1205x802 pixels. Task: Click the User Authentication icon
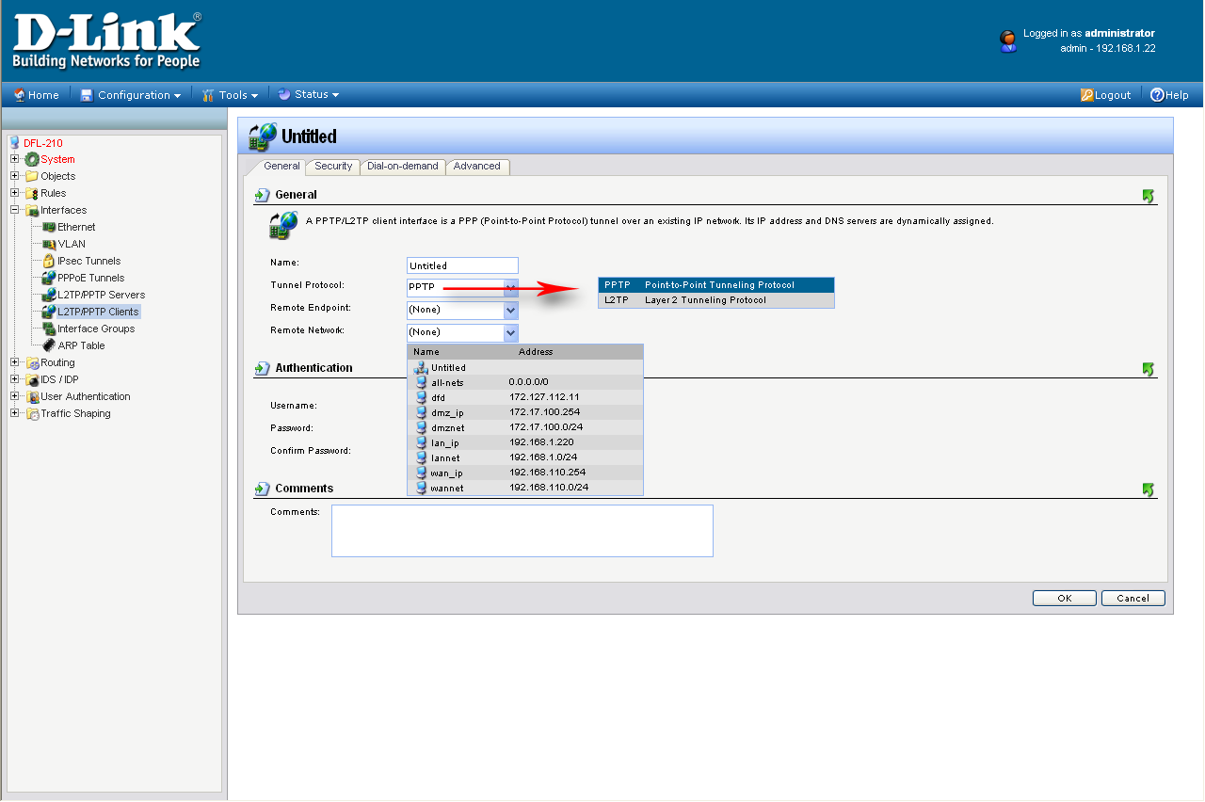coord(32,396)
